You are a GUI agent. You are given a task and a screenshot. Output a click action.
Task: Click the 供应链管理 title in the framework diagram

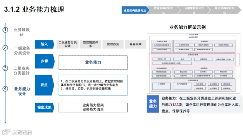(193, 34)
